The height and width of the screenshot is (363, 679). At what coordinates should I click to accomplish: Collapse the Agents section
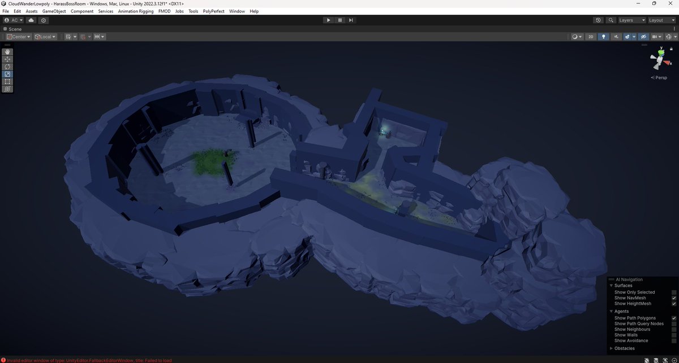(x=612, y=311)
